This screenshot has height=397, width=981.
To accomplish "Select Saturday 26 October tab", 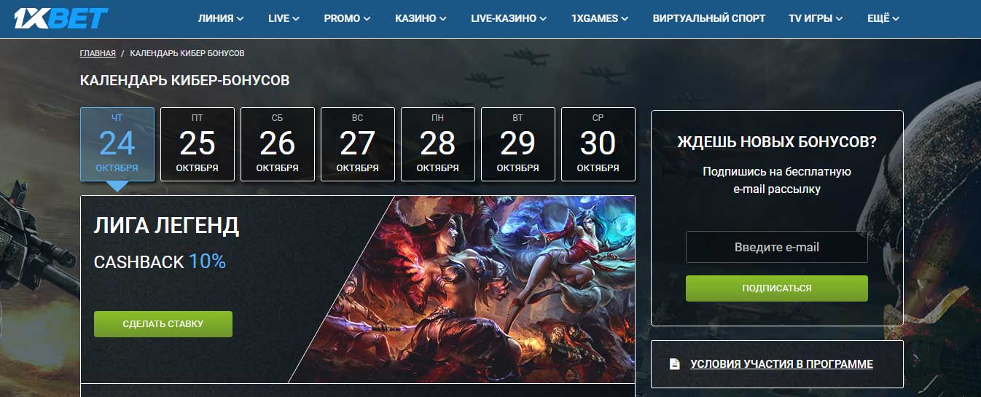I will click(278, 144).
